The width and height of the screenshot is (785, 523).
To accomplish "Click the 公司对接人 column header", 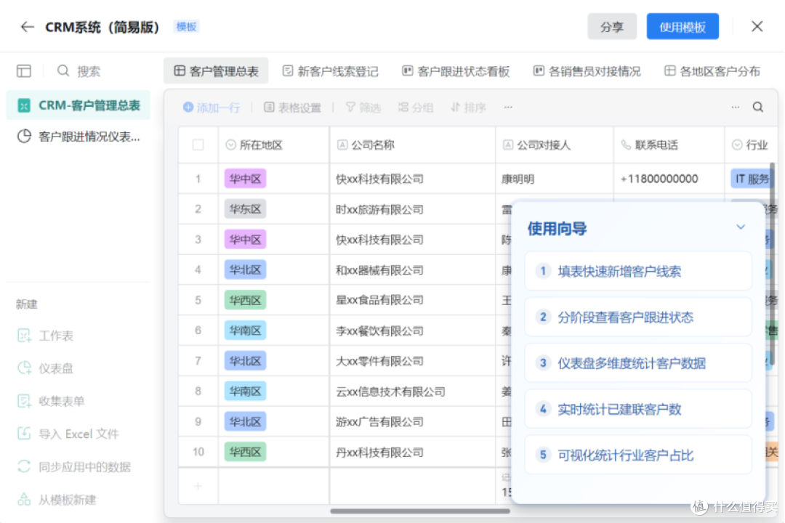I will (555, 145).
